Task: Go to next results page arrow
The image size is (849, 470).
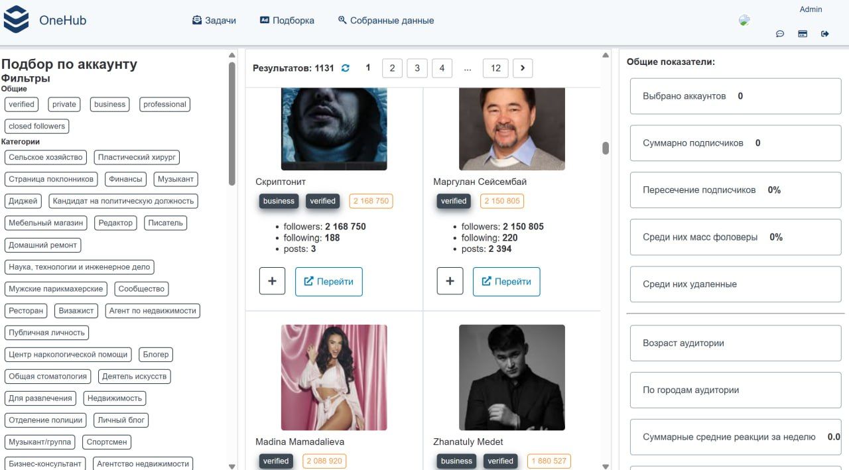Action: point(523,68)
